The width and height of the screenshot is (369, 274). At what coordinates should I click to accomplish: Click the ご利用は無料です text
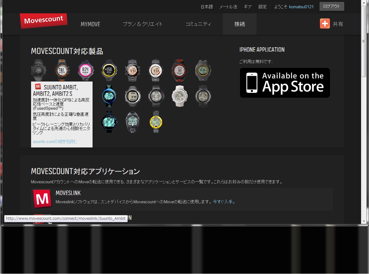(256, 62)
